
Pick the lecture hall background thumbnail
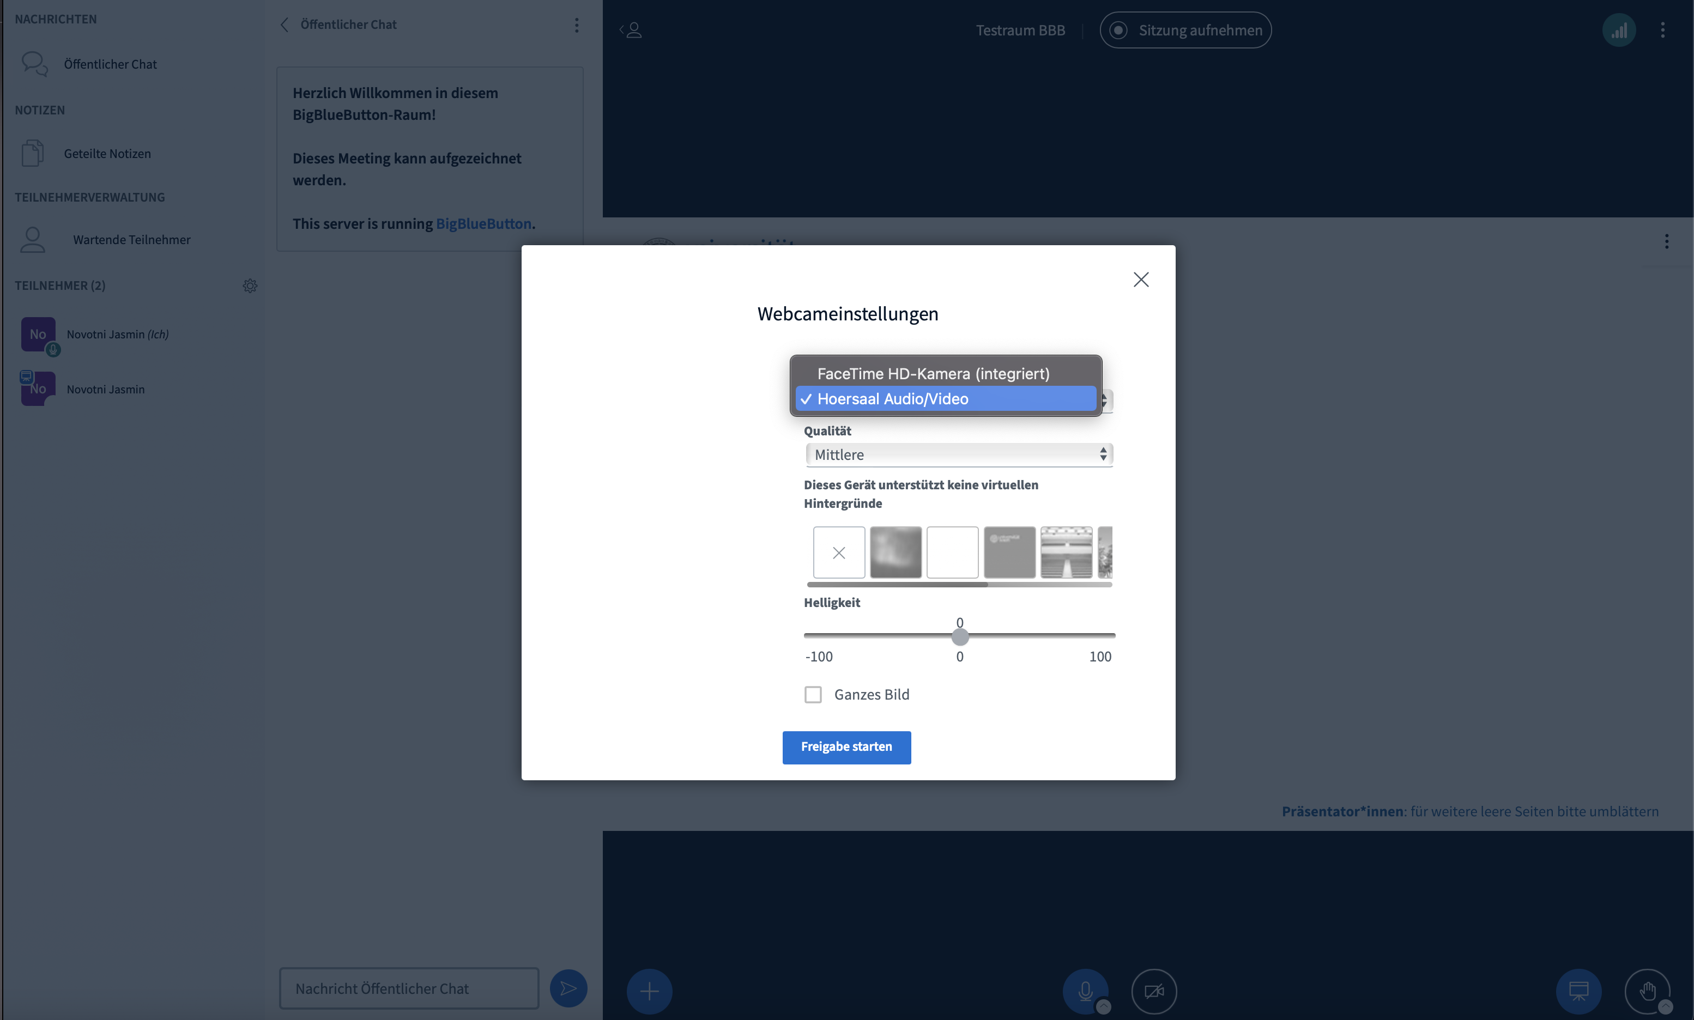1066,552
